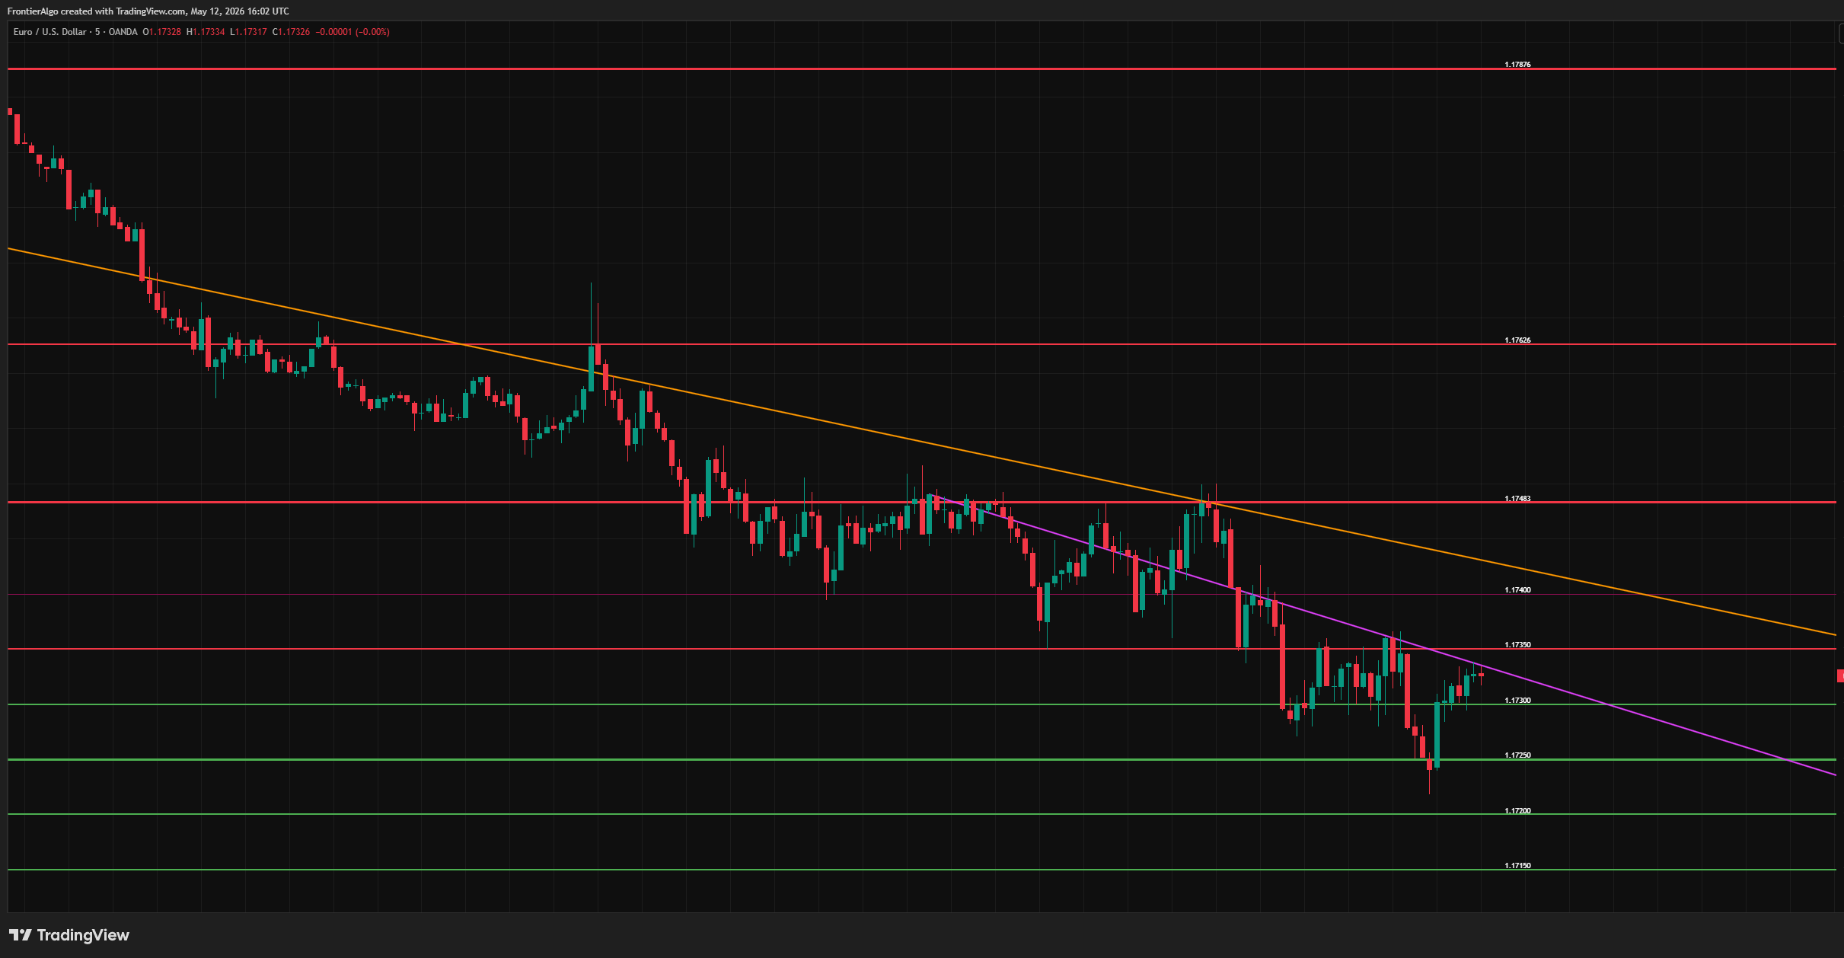
Task: Select the 1.17876 price label
Action: pos(1517,65)
